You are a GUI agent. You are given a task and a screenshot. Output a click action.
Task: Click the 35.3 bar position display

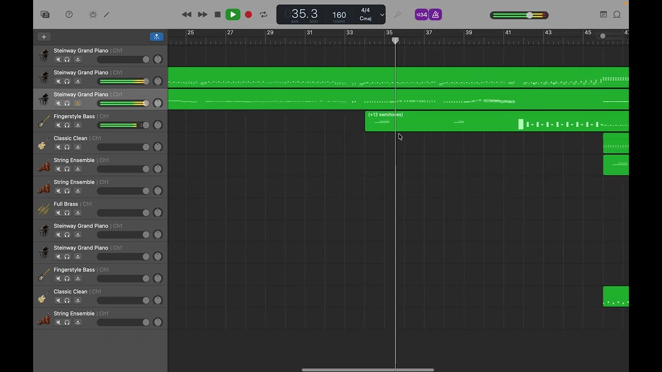(x=304, y=14)
